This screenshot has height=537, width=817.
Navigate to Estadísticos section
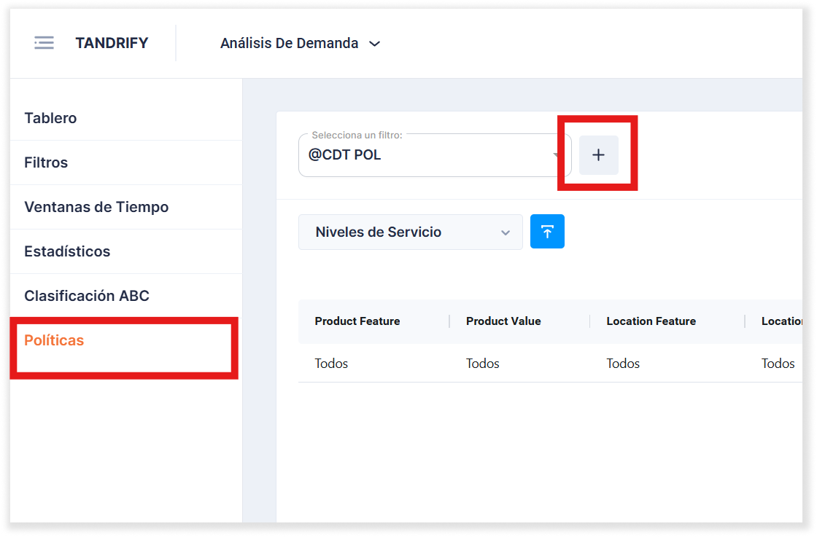point(67,251)
